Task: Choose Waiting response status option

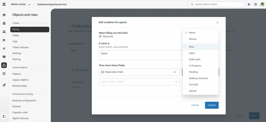Action: 201,78
